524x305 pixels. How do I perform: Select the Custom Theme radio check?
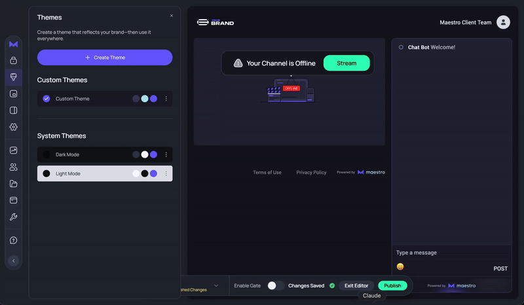click(47, 99)
